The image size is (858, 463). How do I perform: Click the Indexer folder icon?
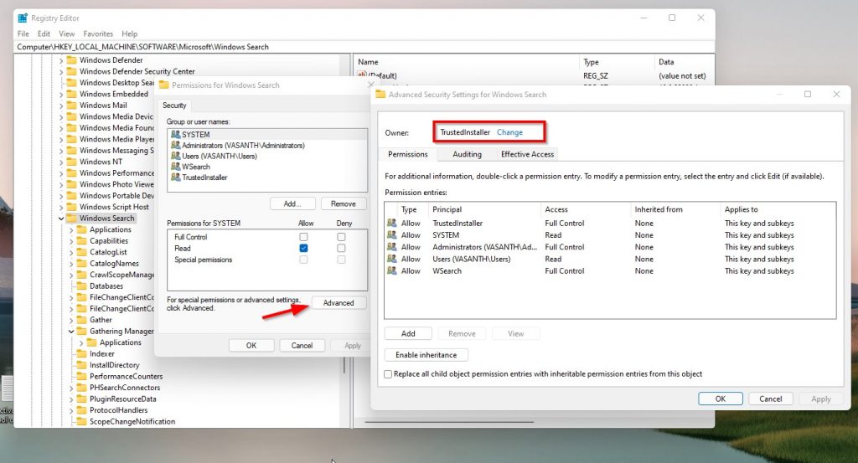(82, 353)
